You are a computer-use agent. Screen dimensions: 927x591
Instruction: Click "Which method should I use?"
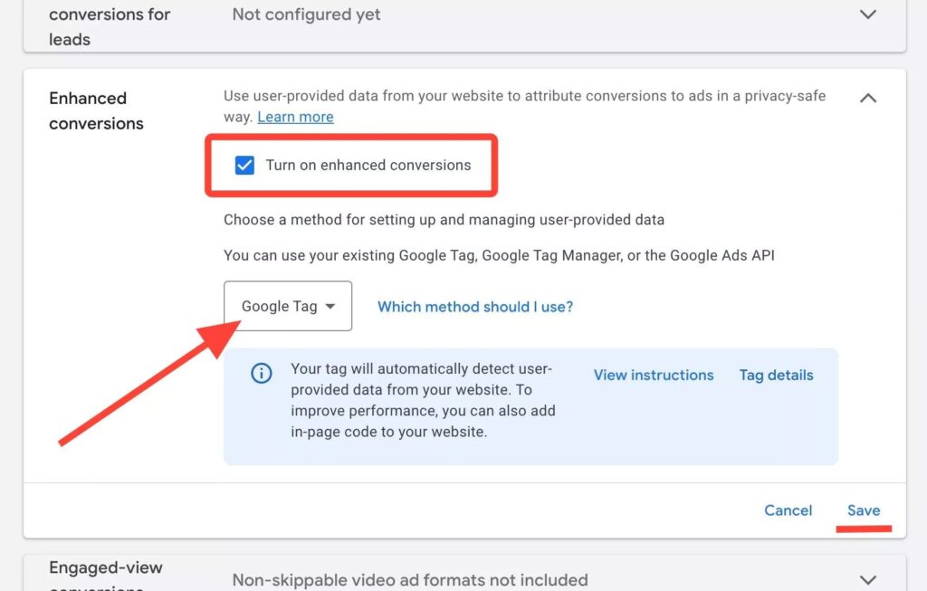pyautogui.click(x=474, y=307)
